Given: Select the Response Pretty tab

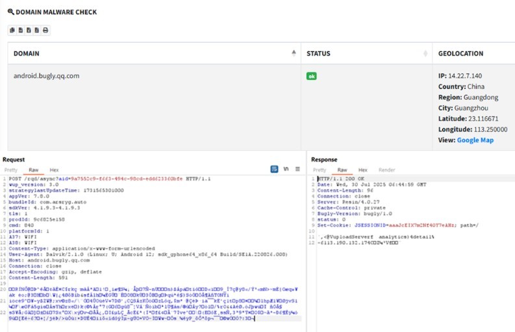Looking at the screenshot, I should click(x=320, y=170).
